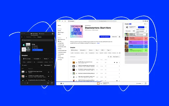Click the volume slider in main player
Screen dimensions: 169x106
pos(140,83)
